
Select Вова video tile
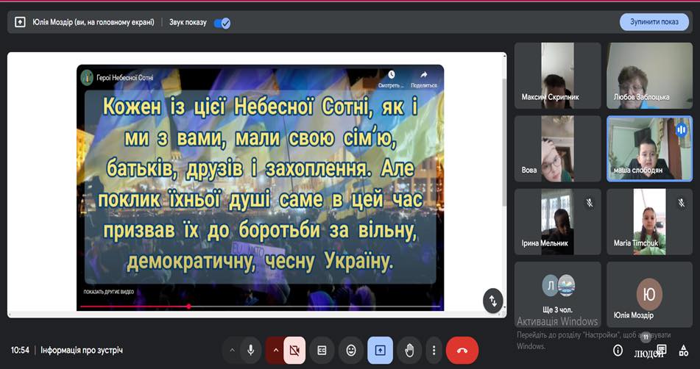tap(558, 148)
